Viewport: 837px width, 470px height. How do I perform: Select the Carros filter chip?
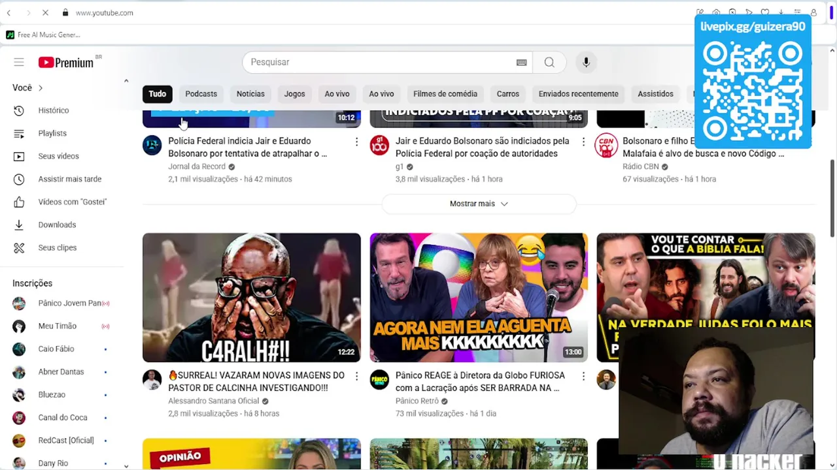click(508, 94)
